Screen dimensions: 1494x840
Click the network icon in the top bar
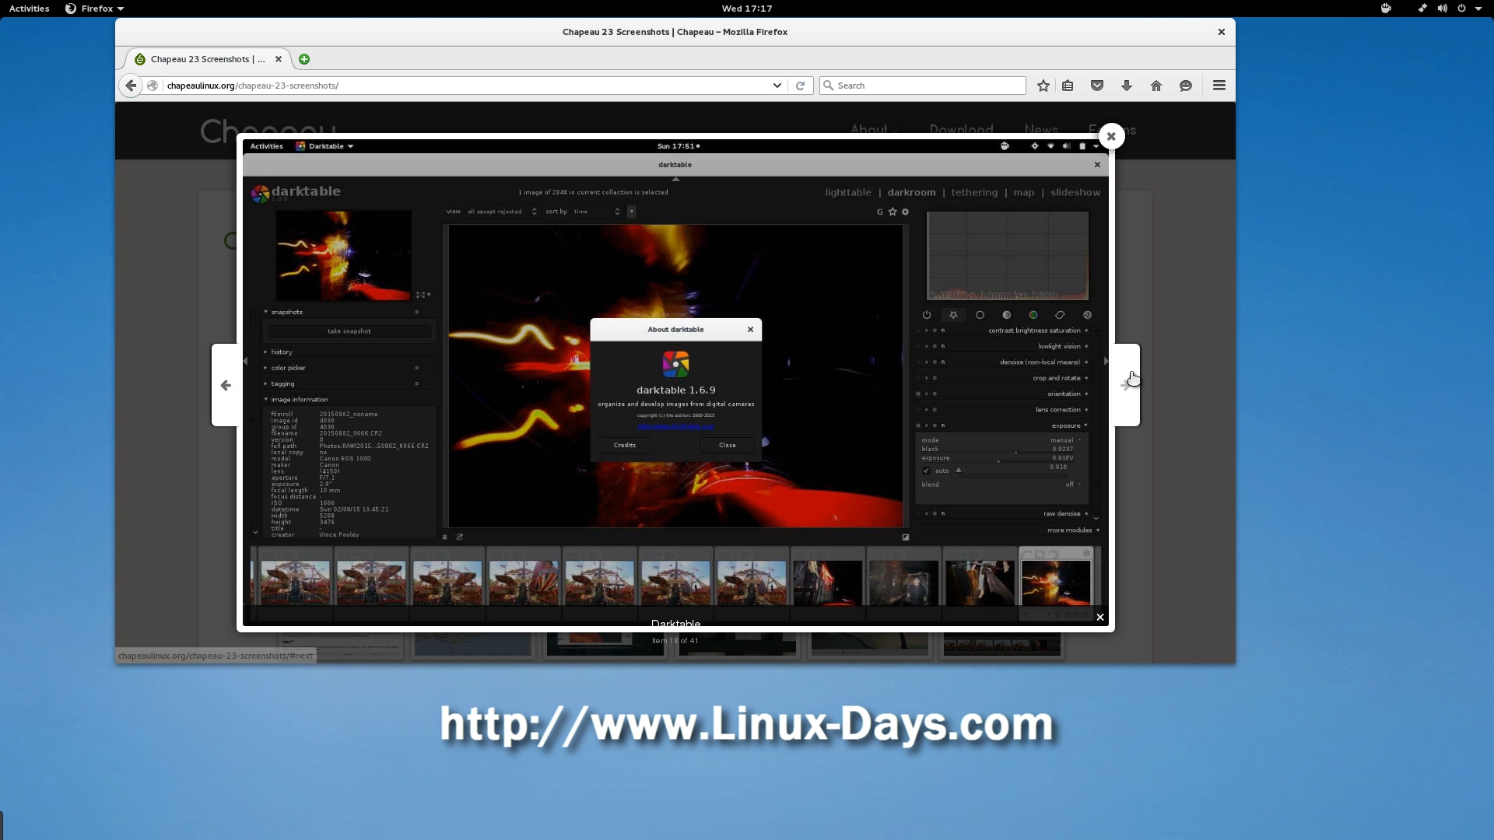tap(1422, 9)
